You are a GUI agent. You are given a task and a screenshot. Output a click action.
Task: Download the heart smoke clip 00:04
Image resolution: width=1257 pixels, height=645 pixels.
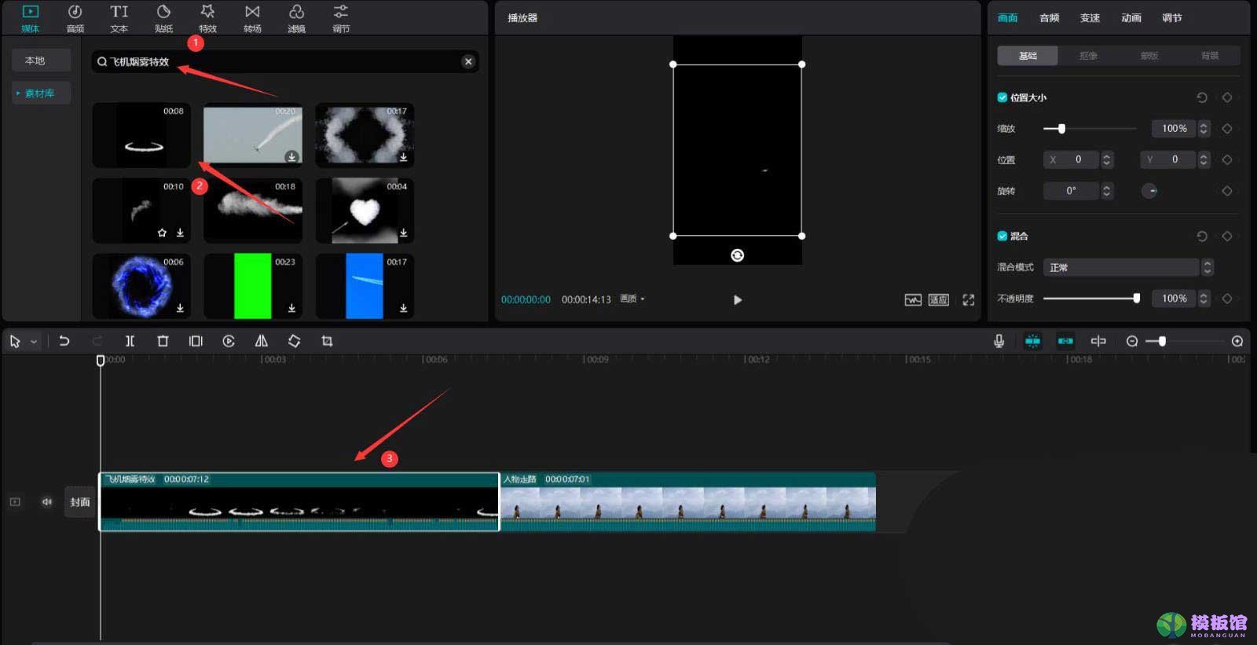coord(403,233)
